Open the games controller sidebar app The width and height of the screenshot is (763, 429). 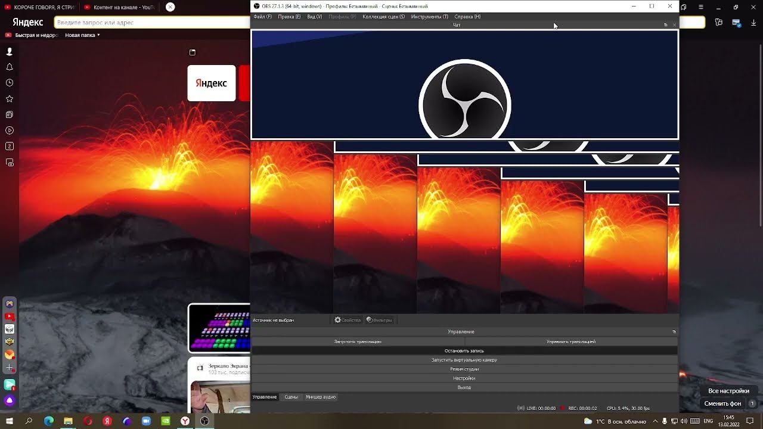click(10, 304)
